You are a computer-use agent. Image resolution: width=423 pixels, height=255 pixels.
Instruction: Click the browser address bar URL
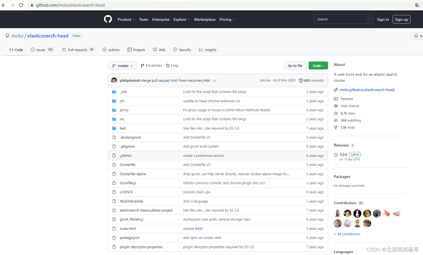tap(70, 5)
